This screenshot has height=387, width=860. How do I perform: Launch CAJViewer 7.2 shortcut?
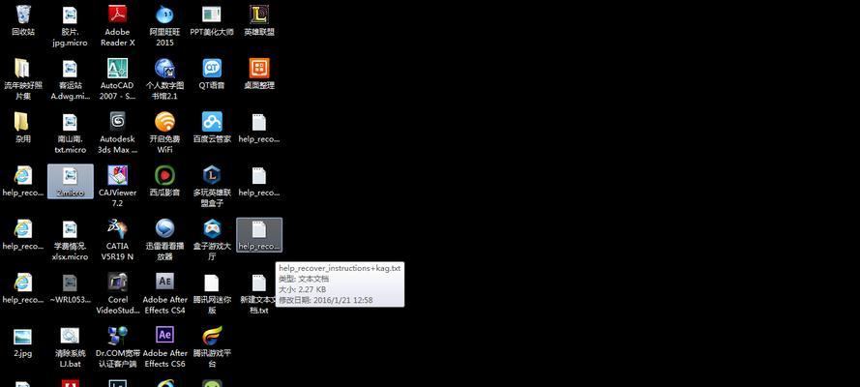click(117, 187)
